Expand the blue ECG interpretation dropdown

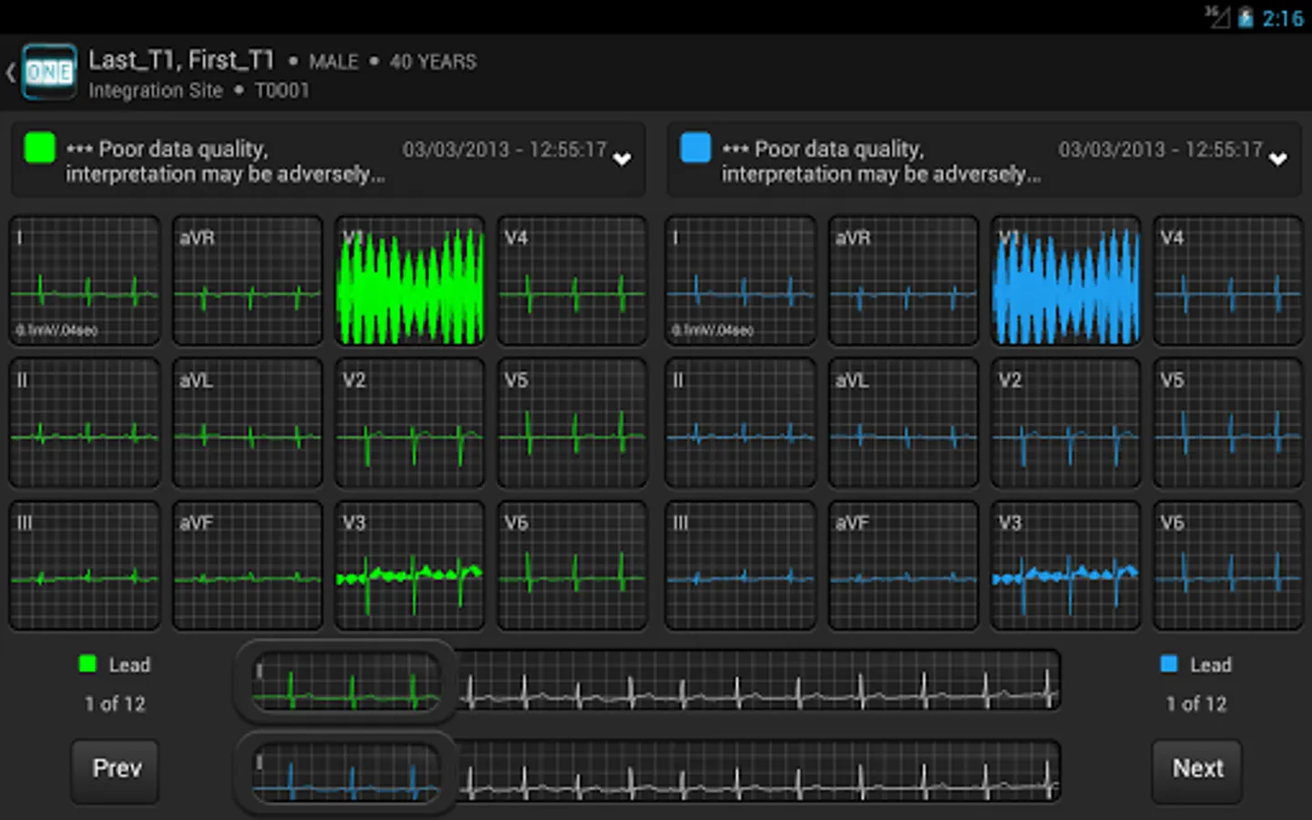(1278, 159)
